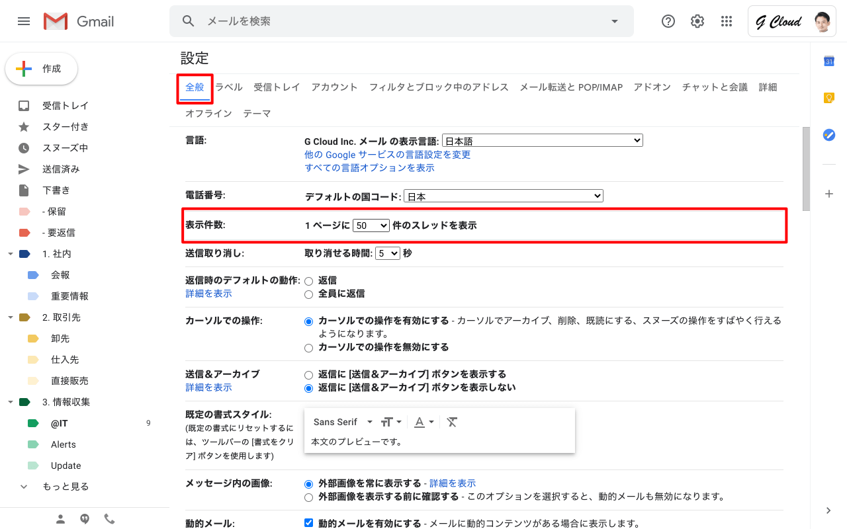Click the メールを検索 search field
Viewport: 847px width, 529px height.
tap(397, 21)
